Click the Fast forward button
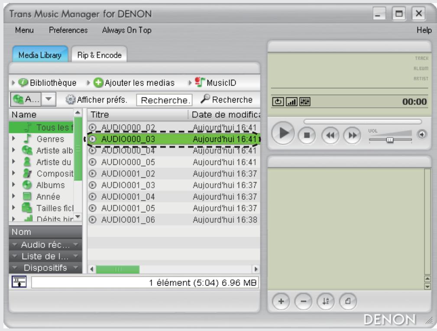The image size is (437, 331). click(x=352, y=135)
